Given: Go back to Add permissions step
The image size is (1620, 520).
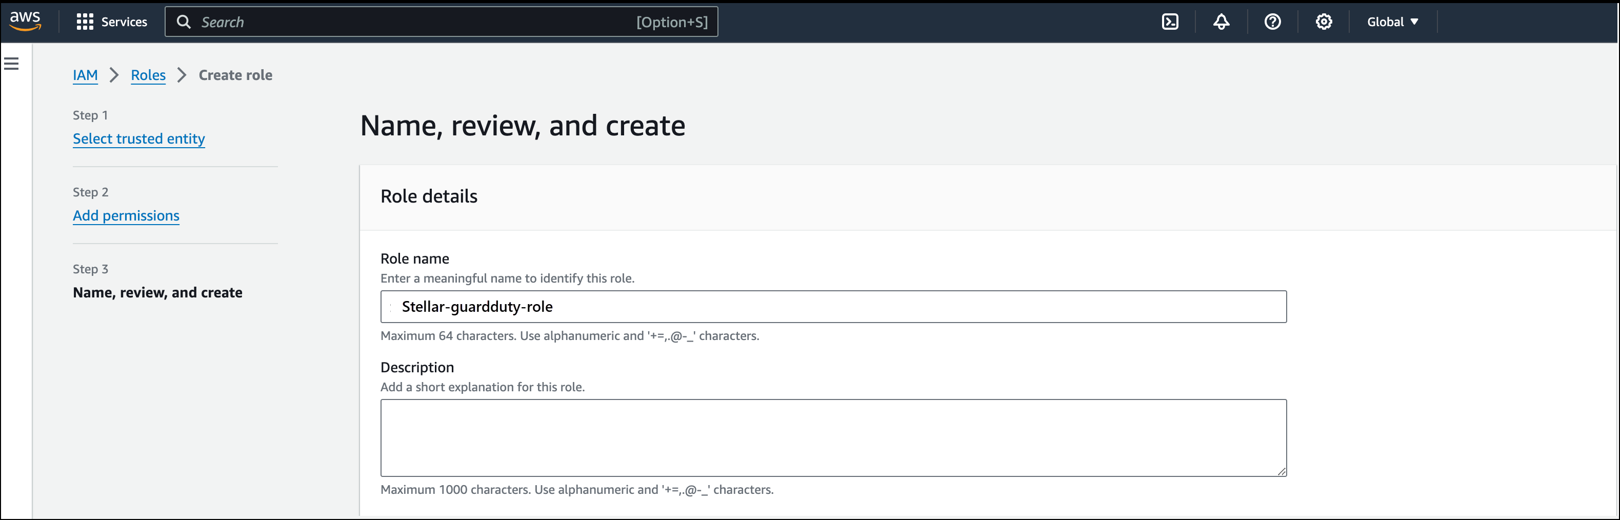Looking at the screenshot, I should pyautogui.click(x=126, y=216).
